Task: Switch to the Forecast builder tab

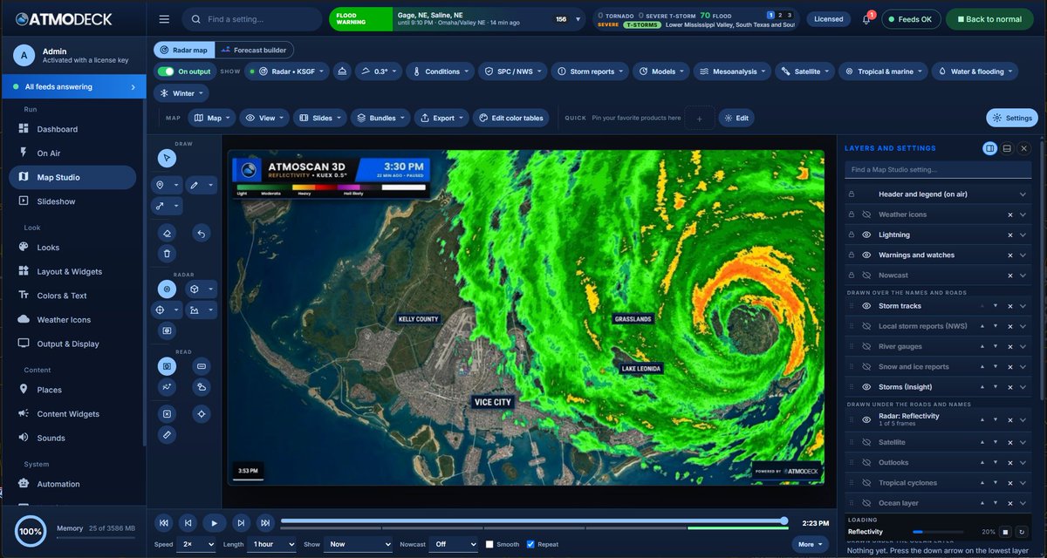Action: [254, 51]
